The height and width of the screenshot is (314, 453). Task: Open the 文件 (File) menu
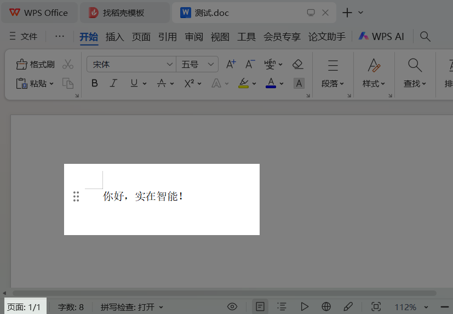click(24, 37)
